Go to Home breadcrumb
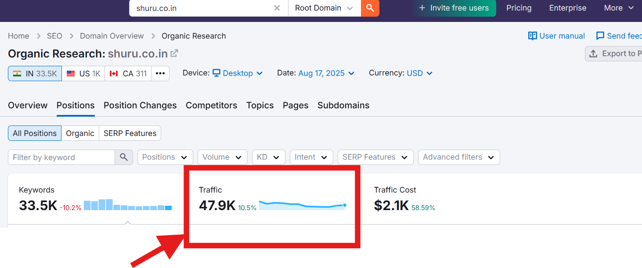The height and width of the screenshot is (268, 642). [18, 36]
